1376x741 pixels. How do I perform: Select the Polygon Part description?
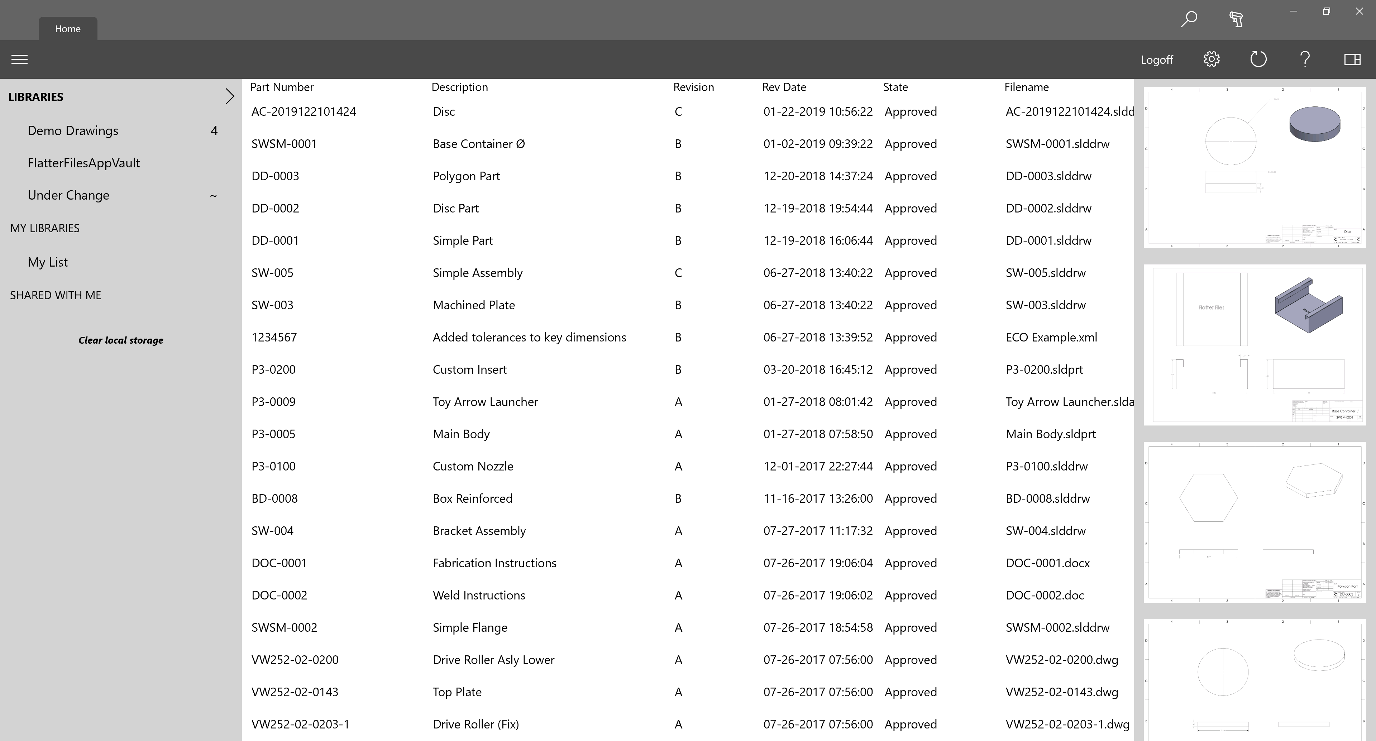(x=466, y=176)
